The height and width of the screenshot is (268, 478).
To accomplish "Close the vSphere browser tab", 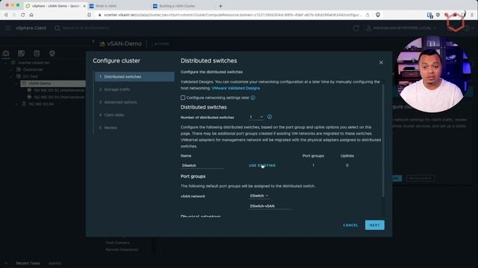I will click(x=84, y=6).
